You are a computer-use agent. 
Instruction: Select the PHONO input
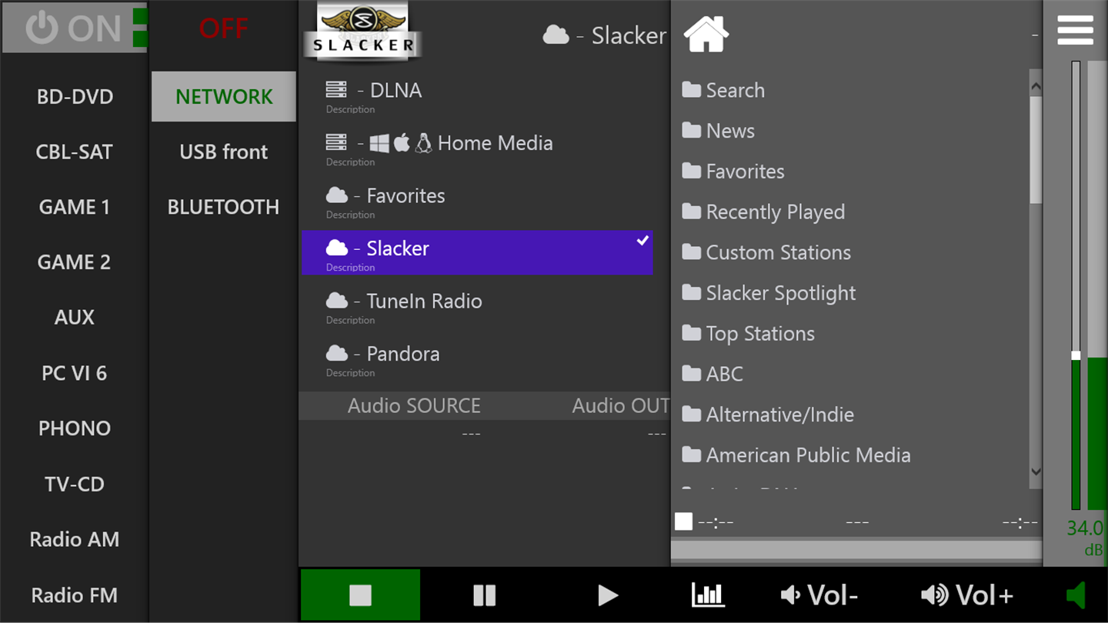(75, 428)
